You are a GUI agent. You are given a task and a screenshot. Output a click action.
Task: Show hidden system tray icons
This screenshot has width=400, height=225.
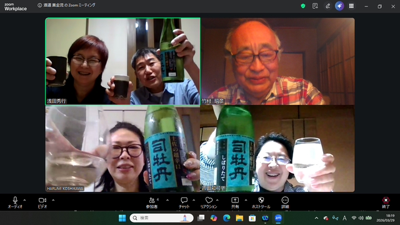(317, 218)
